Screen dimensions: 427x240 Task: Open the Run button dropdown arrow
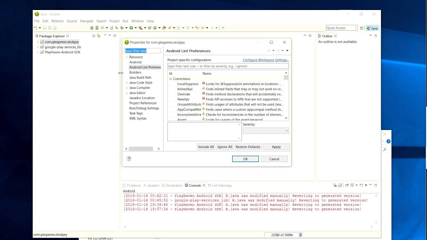[x=135, y=28]
